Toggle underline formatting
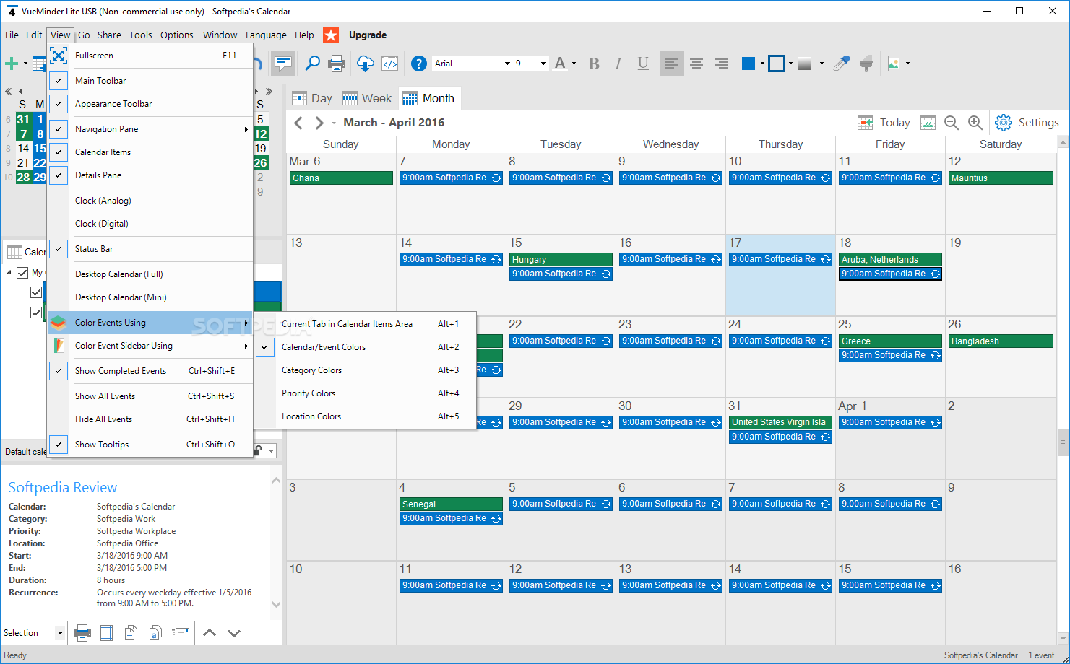This screenshot has width=1070, height=664. pyautogui.click(x=643, y=64)
